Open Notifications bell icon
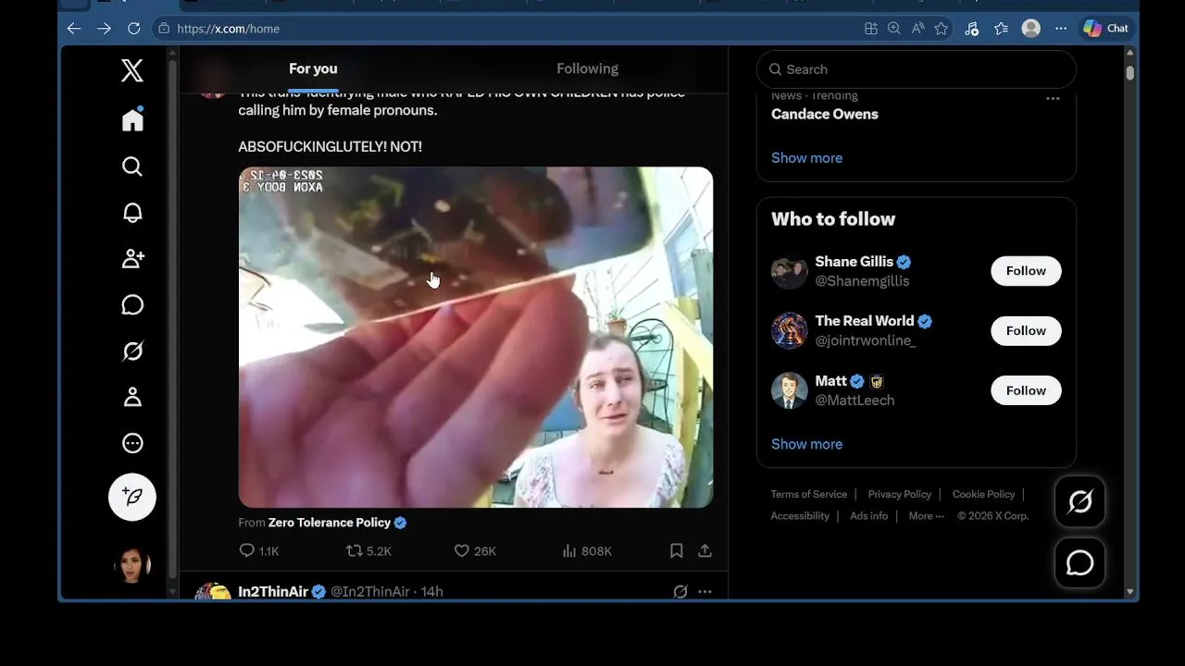 click(x=132, y=213)
